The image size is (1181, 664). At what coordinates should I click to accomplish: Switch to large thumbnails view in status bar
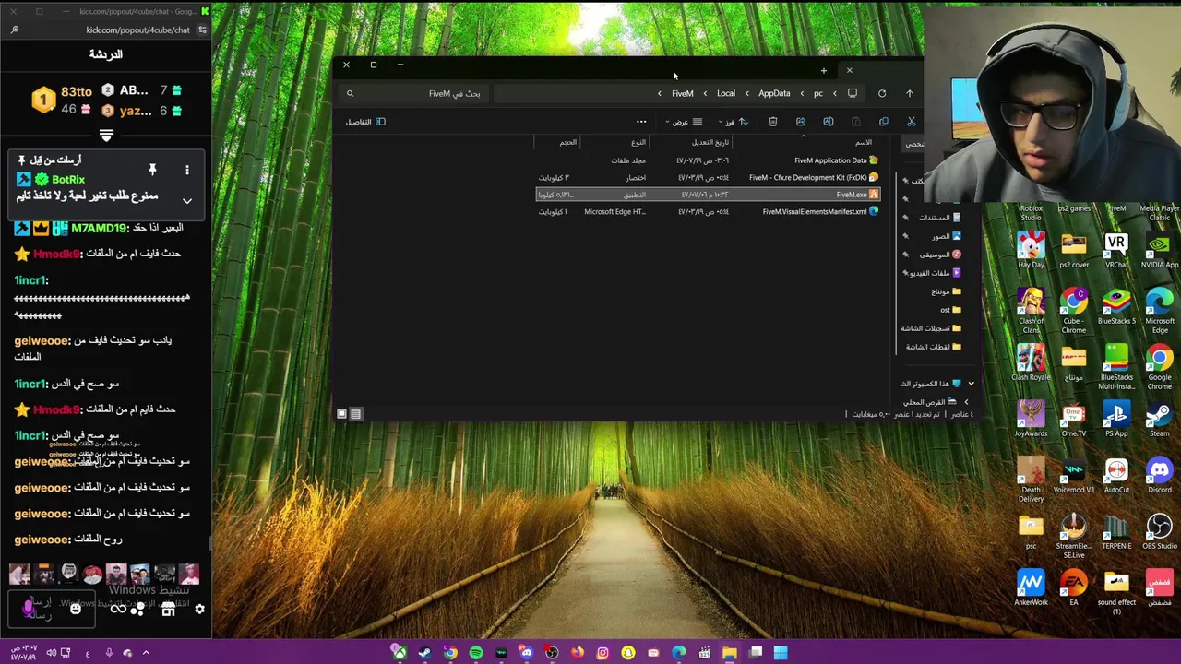[x=341, y=414]
